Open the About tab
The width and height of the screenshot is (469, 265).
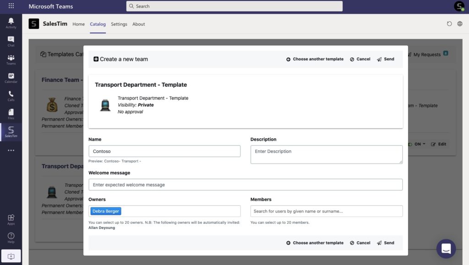[x=138, y=24]
